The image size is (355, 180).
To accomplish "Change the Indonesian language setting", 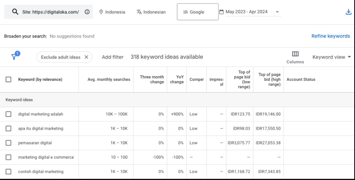I will coord(151,12).
